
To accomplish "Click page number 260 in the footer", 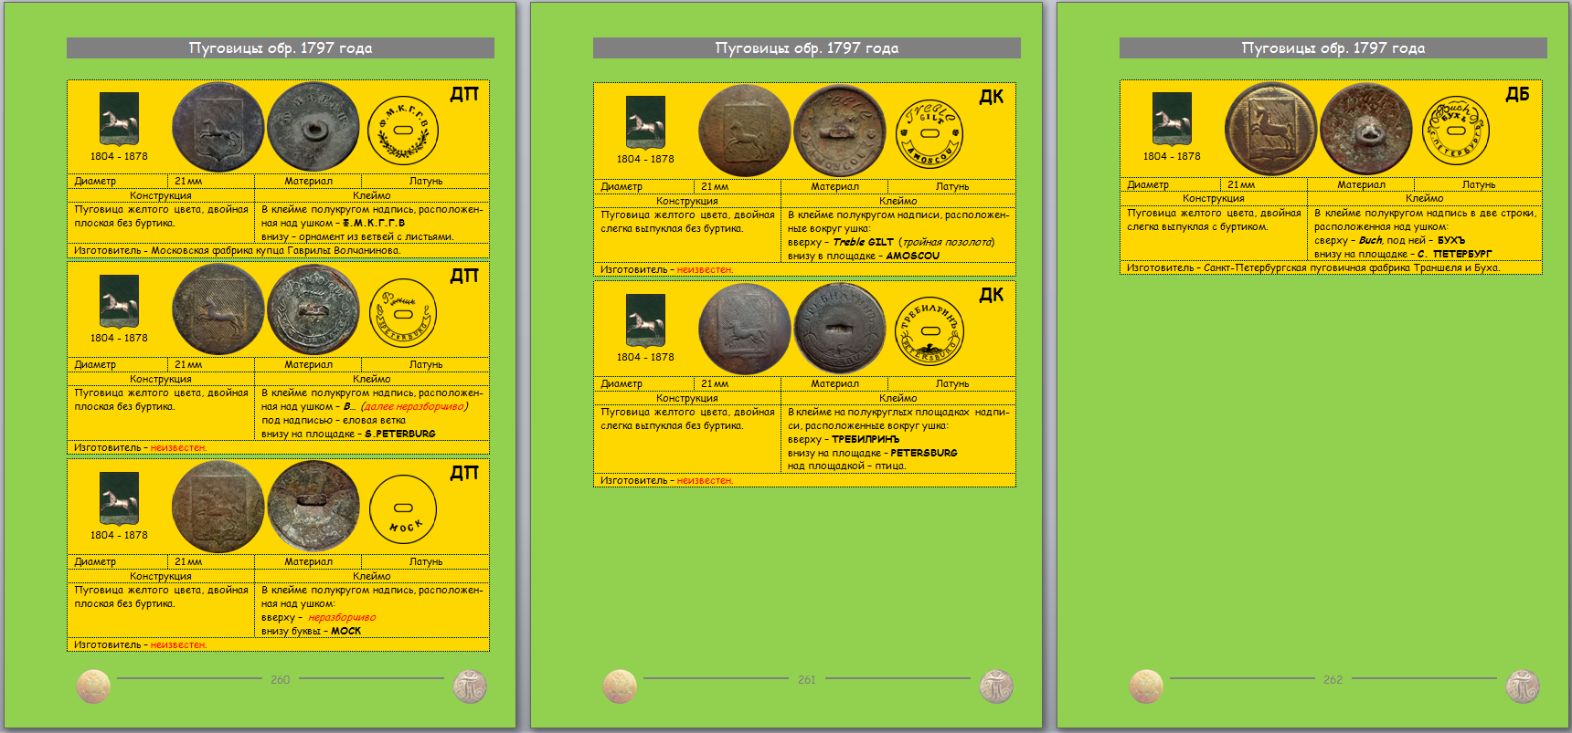I will (280, 680).
